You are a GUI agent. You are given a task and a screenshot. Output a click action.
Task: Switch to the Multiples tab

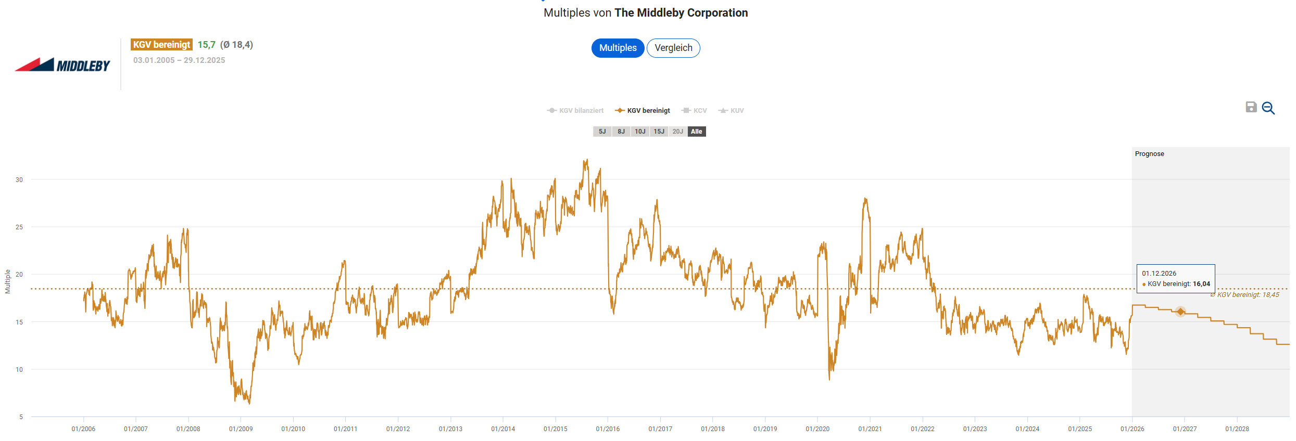tap(618, 48)
